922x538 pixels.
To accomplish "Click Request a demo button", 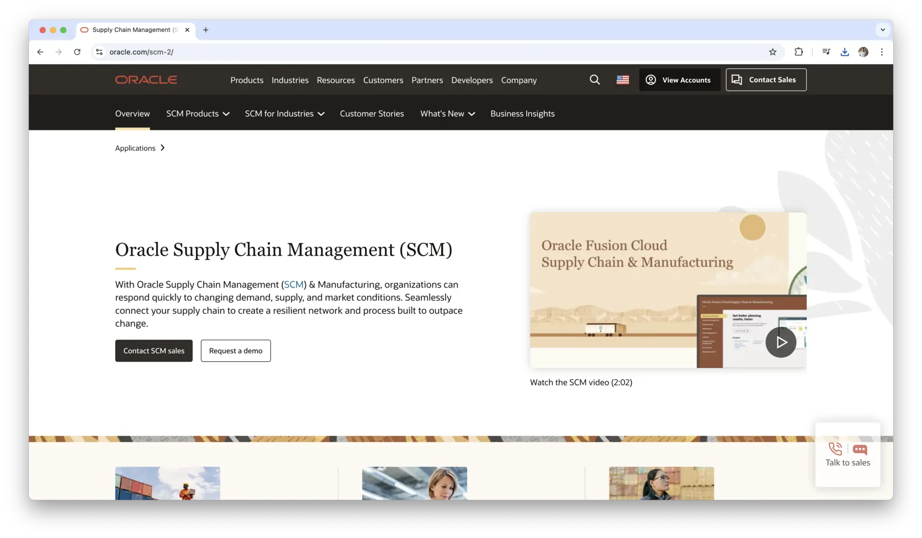I will tap(236, 351).
